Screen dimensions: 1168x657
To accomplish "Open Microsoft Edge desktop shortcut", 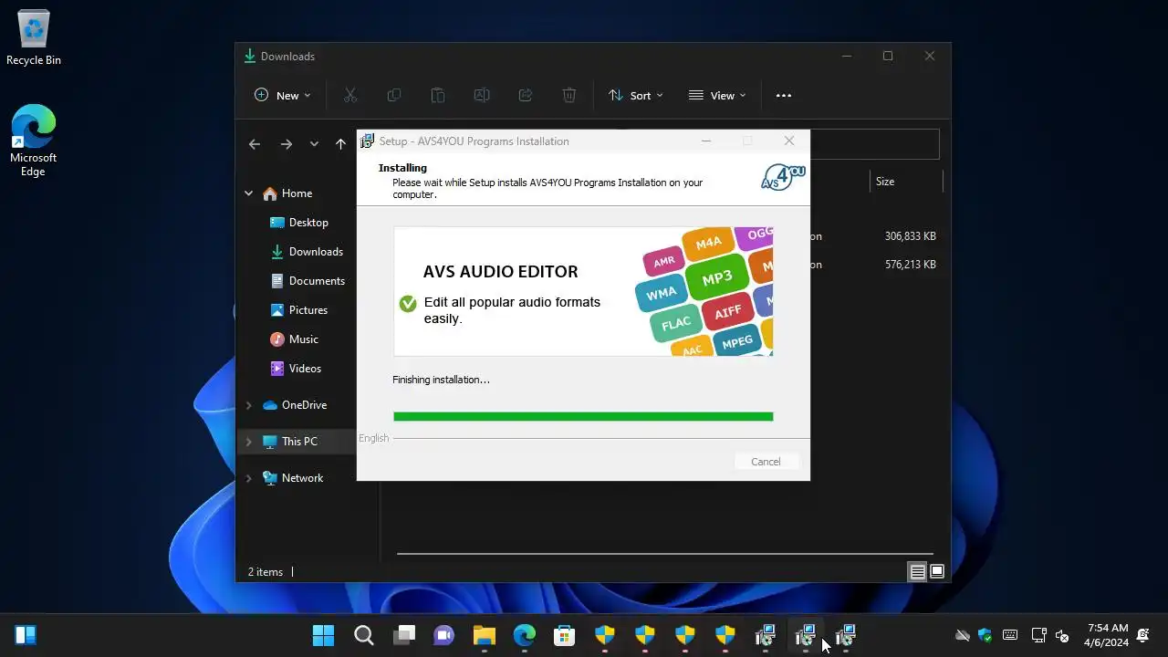I will click(x=34, y=141).
